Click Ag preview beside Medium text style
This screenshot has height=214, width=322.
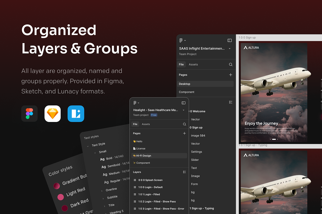105,174
